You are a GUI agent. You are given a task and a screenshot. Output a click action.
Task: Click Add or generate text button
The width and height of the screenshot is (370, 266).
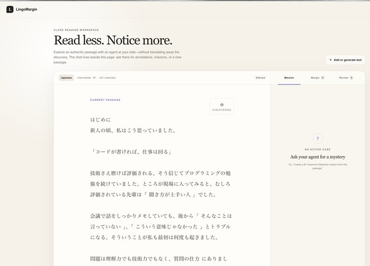pos(345,60)
